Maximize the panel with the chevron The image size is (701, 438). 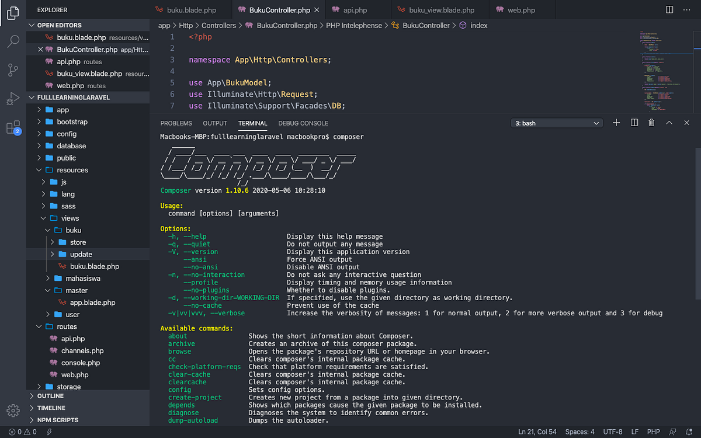670,123
